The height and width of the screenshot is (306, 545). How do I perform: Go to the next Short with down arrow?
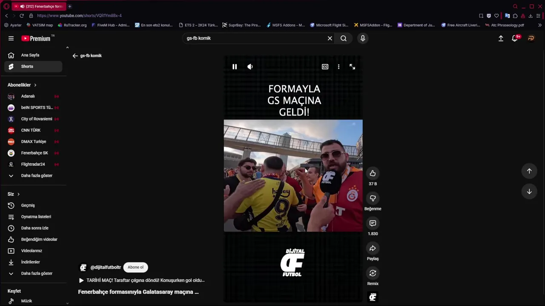coord(529,192)
